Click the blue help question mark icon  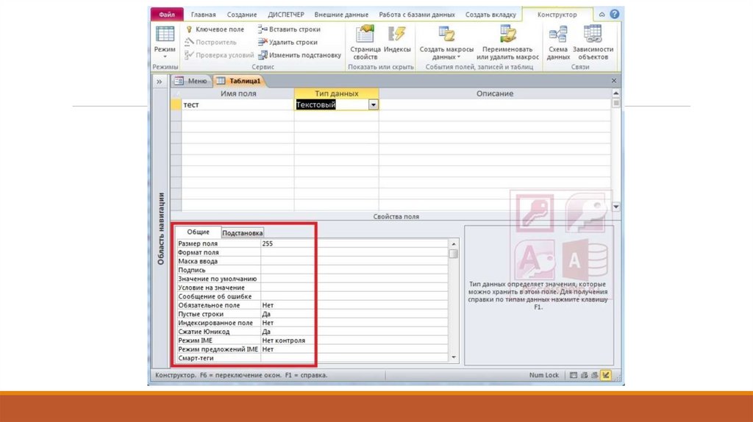[614, 15]
